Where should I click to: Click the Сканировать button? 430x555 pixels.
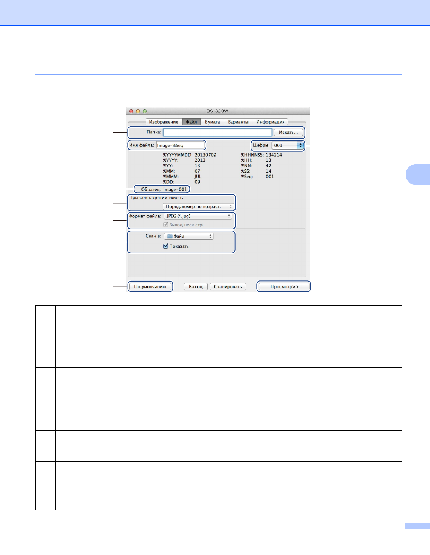[228, 286]
